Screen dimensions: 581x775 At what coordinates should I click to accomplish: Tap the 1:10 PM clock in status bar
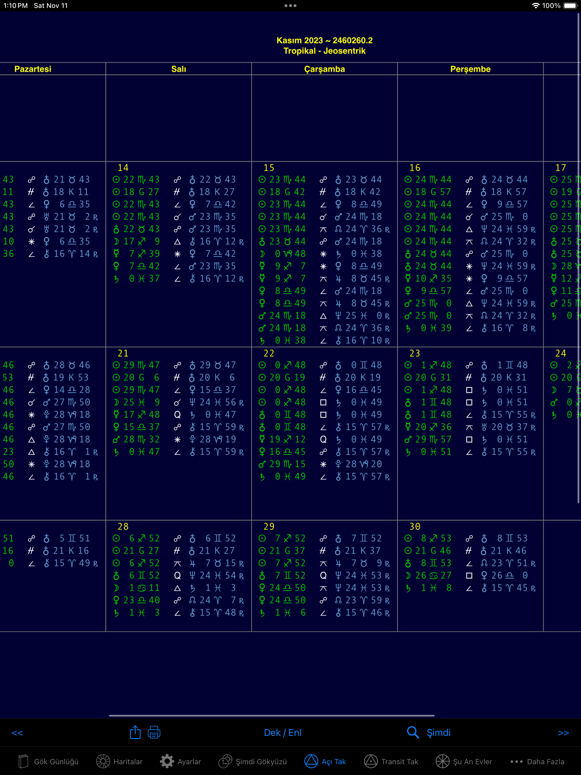(15, 6)
